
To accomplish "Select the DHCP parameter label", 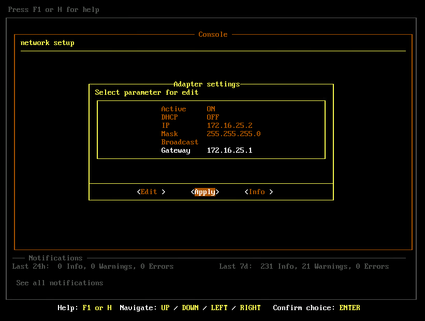I will (x=169, y=118).
